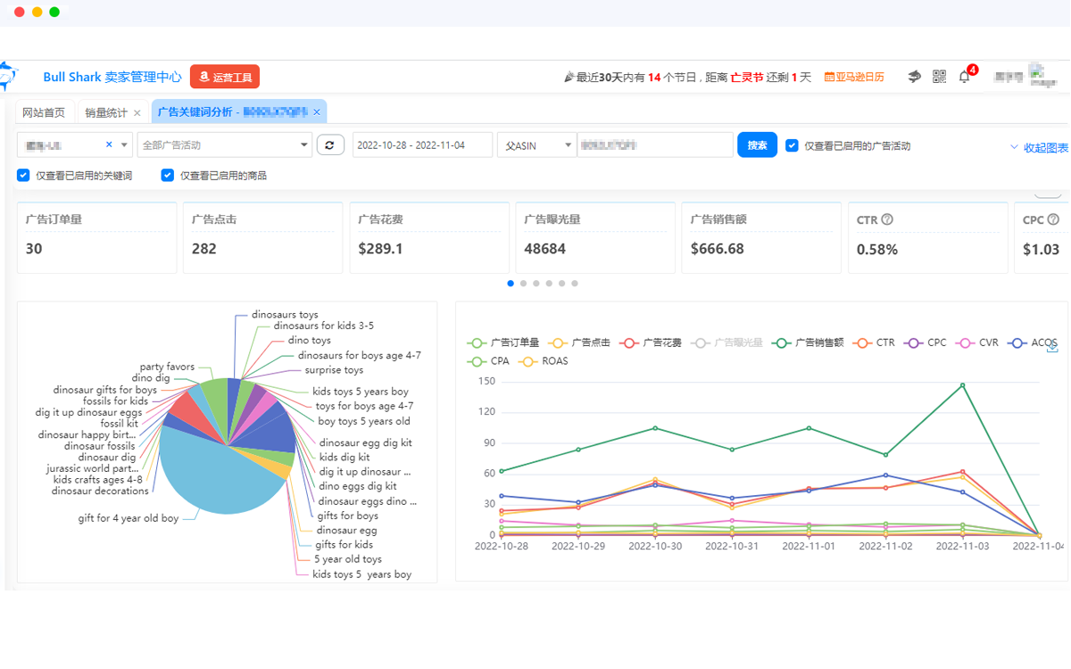Enable greyed 广告曝光量 legend series

click(x=727, y=343)
